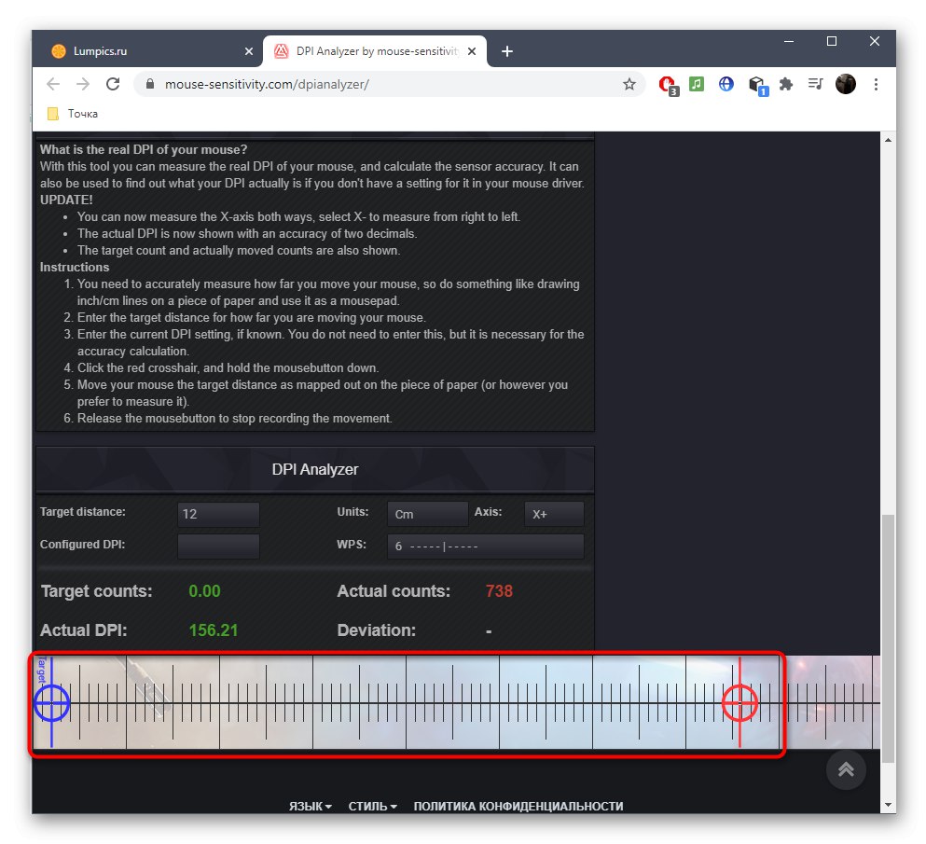Click the scrollbar down arrow
926x844 pixels.
(x=888, y=805)
